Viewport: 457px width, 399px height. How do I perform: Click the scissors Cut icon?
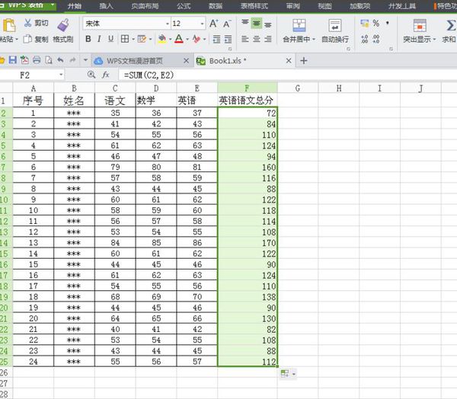pos(28,23)
